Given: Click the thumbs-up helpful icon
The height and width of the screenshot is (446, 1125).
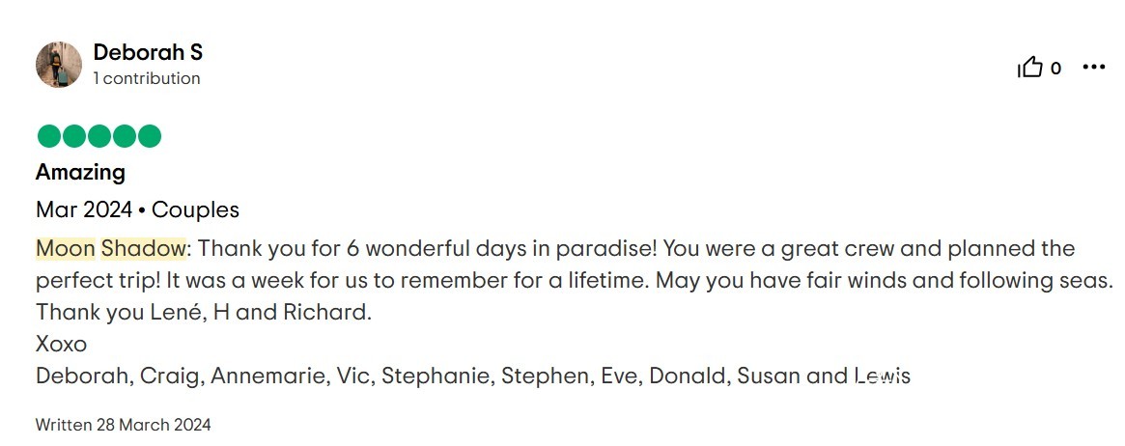Looking at the screenshot, I should (x=1030, y=68).
